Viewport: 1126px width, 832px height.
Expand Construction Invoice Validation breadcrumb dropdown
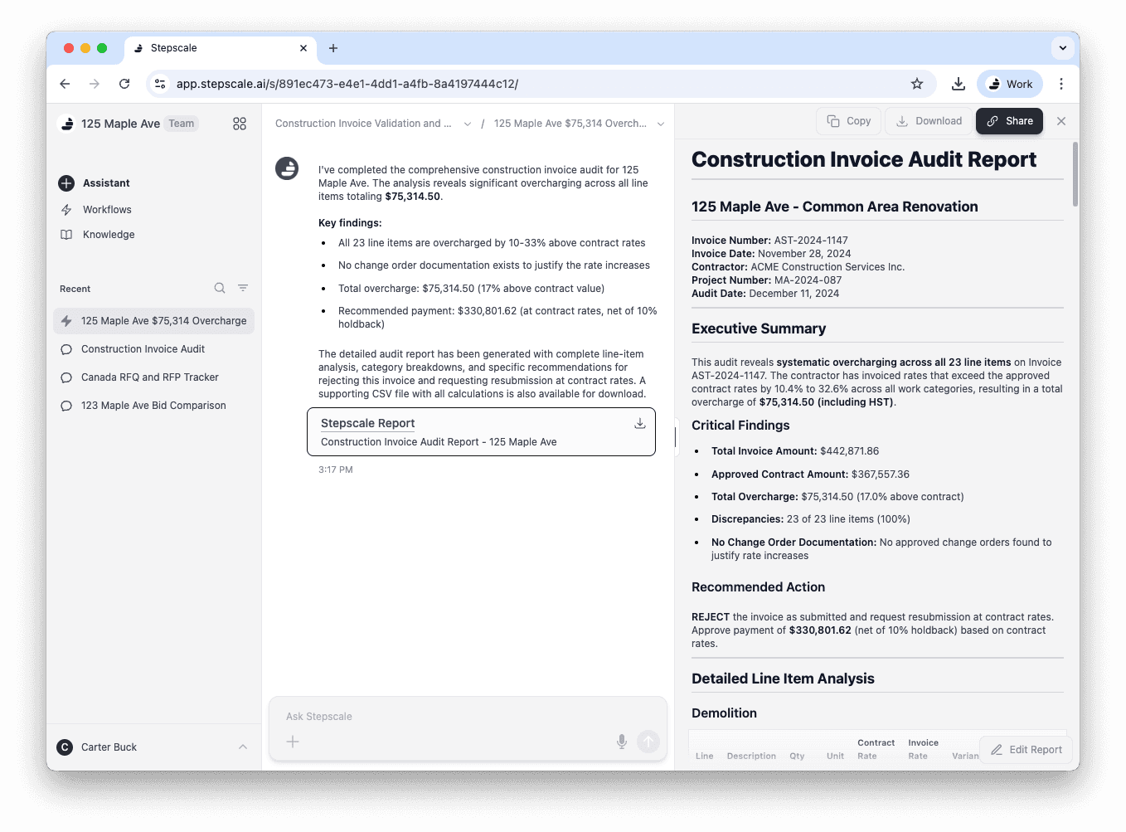(468, 124)
